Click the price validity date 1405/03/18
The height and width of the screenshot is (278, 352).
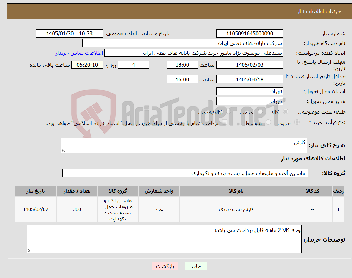pyautogui.click(x=249, y=79)
